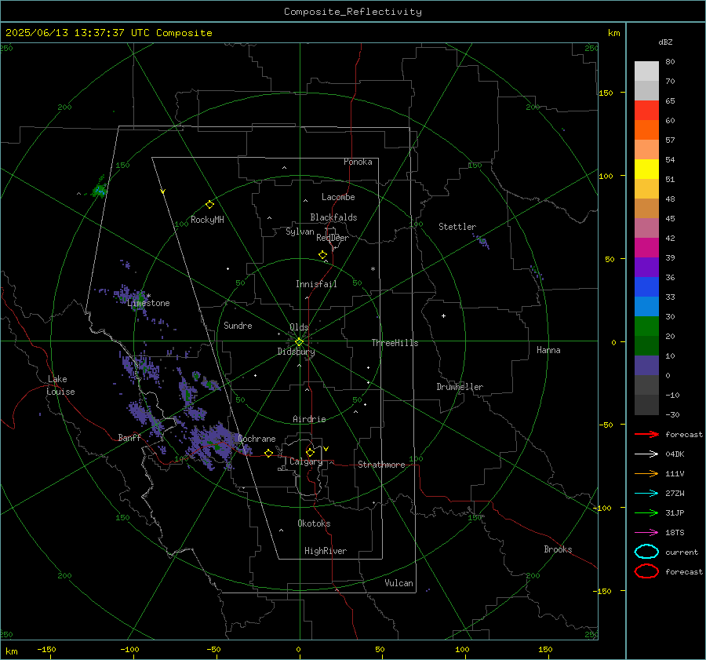706x660 pixels.
Task: Click the yellow diamond marker above Calgary
Action: (310, 452)
